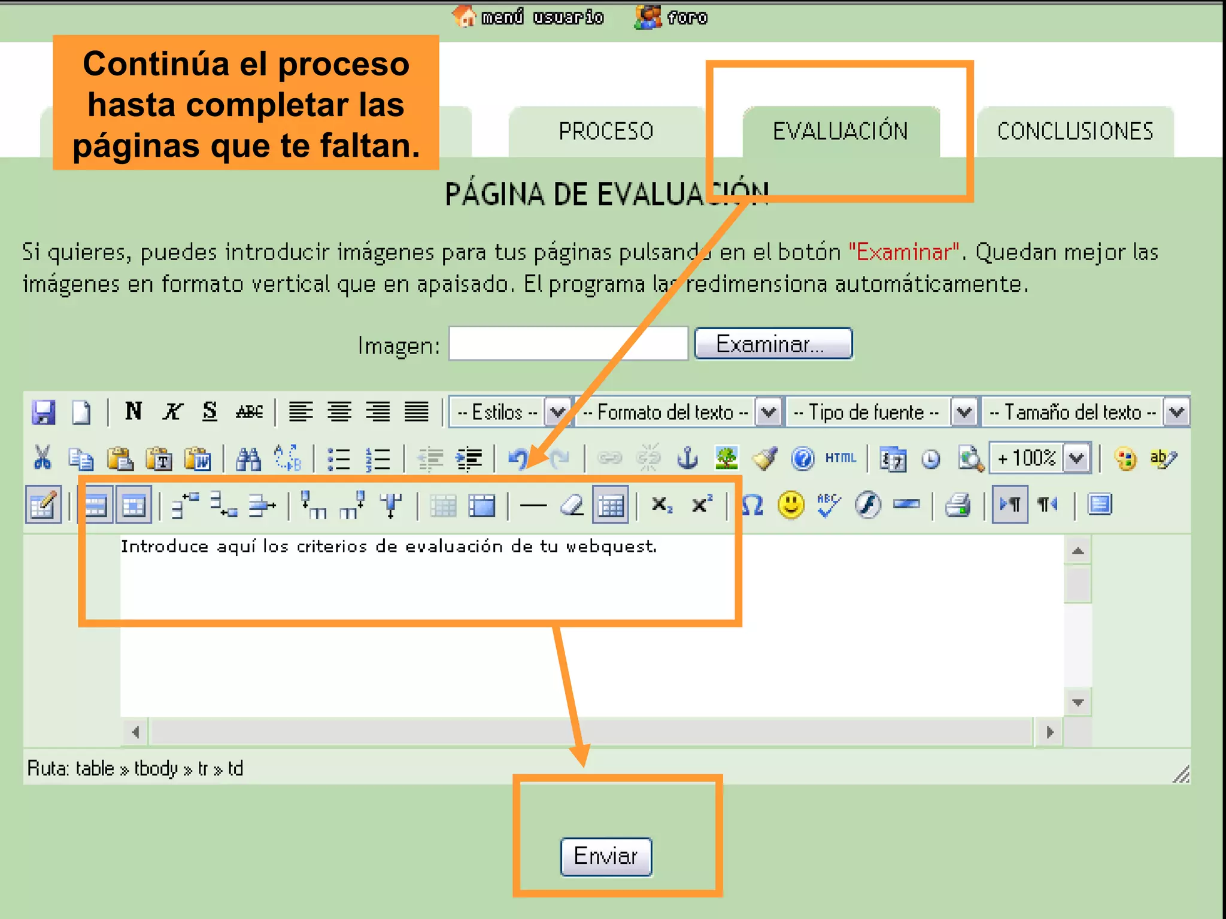This screenshot has height=919, width=1226.
Task: Click the Save floppy disk icon
Action: pyautogui.click(x=43, y=412)
